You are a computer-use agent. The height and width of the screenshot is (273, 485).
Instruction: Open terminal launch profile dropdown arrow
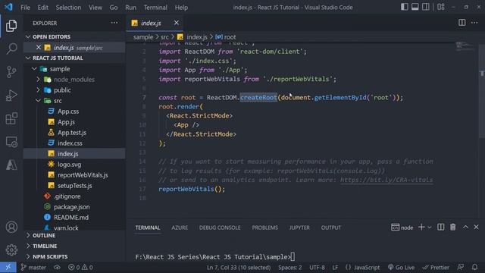point(430,227)
